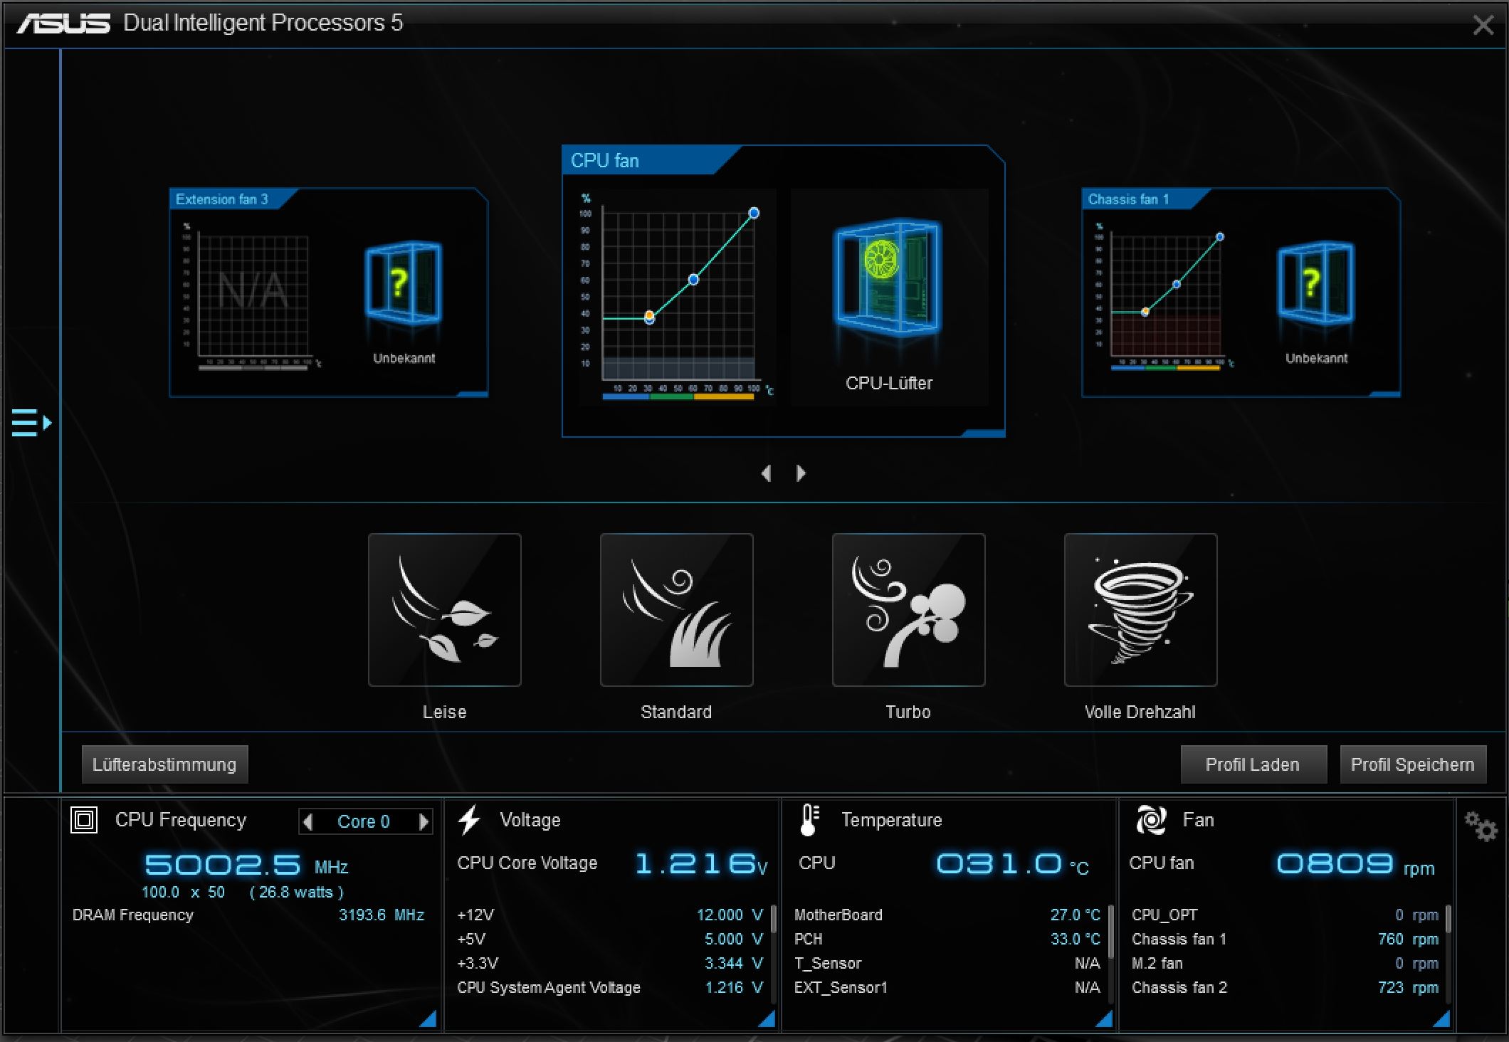The image size is (1509, 1042).
Task: Click Profil Laden to load a profile
Action: tap(1253, 764)
